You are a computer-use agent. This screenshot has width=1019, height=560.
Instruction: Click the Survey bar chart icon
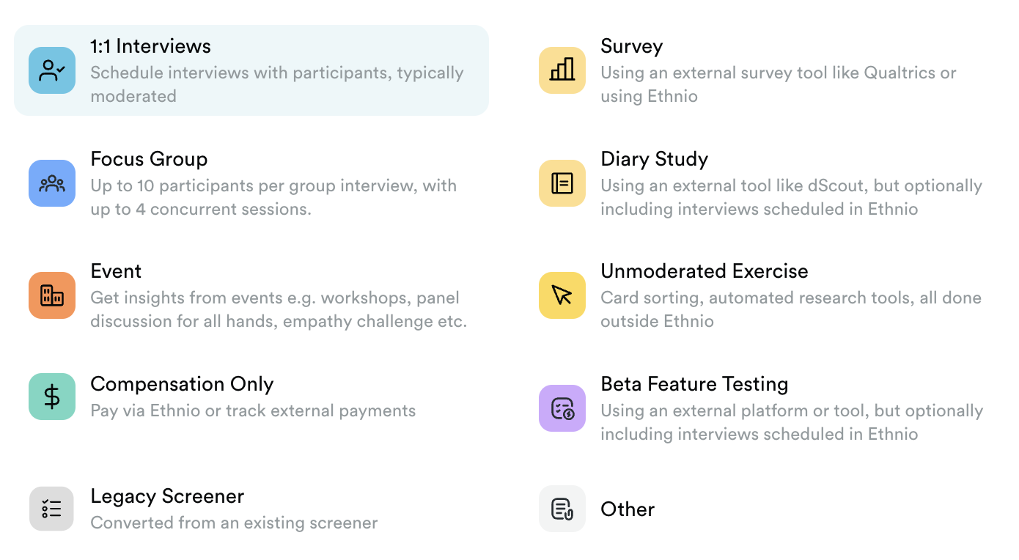[562, 70]
